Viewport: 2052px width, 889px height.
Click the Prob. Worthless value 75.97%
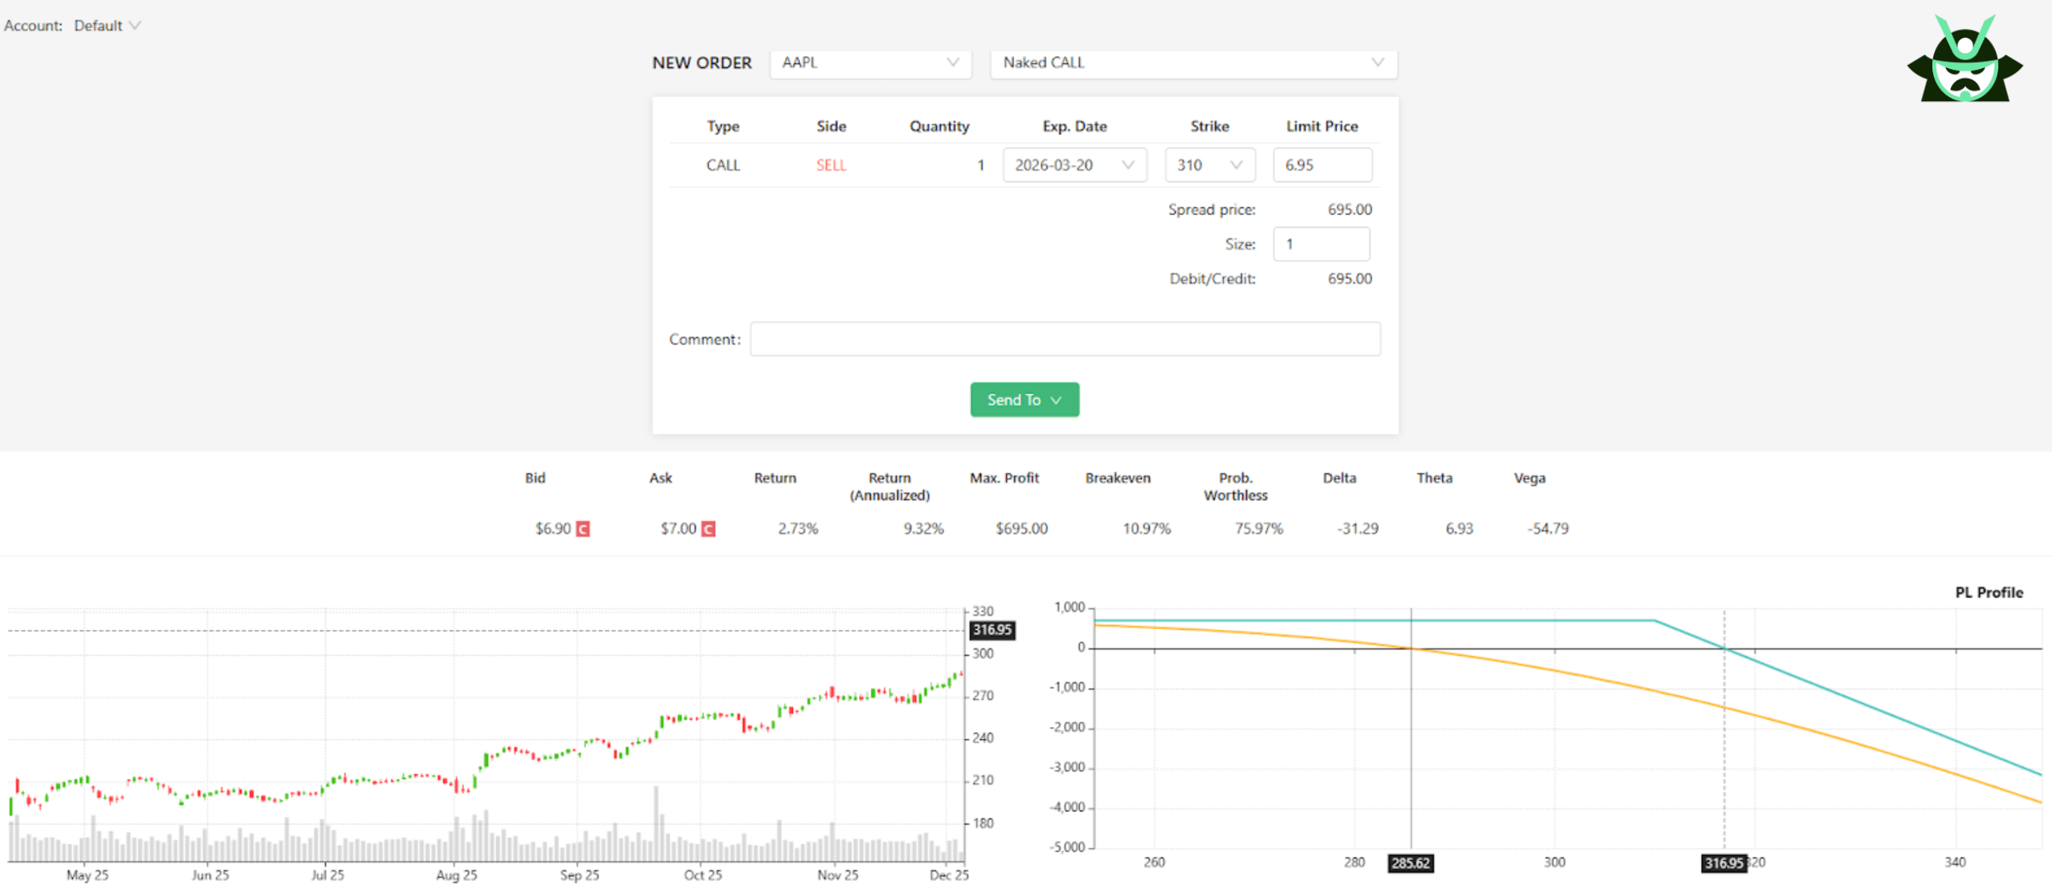pos(1258,529)
